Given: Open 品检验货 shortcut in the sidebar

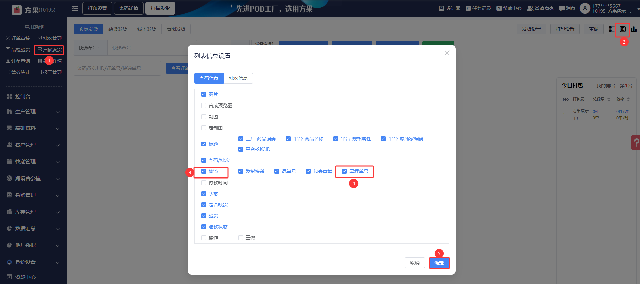Looking at the screenshot, I should coord(18,50).
